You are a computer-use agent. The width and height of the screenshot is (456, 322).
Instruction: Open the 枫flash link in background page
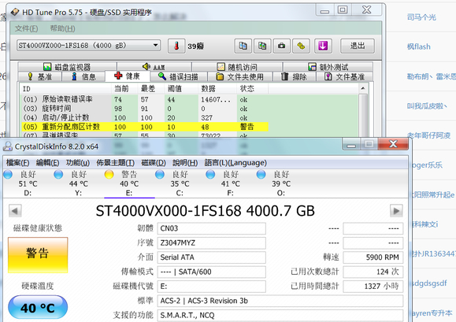tap(418, 46)
